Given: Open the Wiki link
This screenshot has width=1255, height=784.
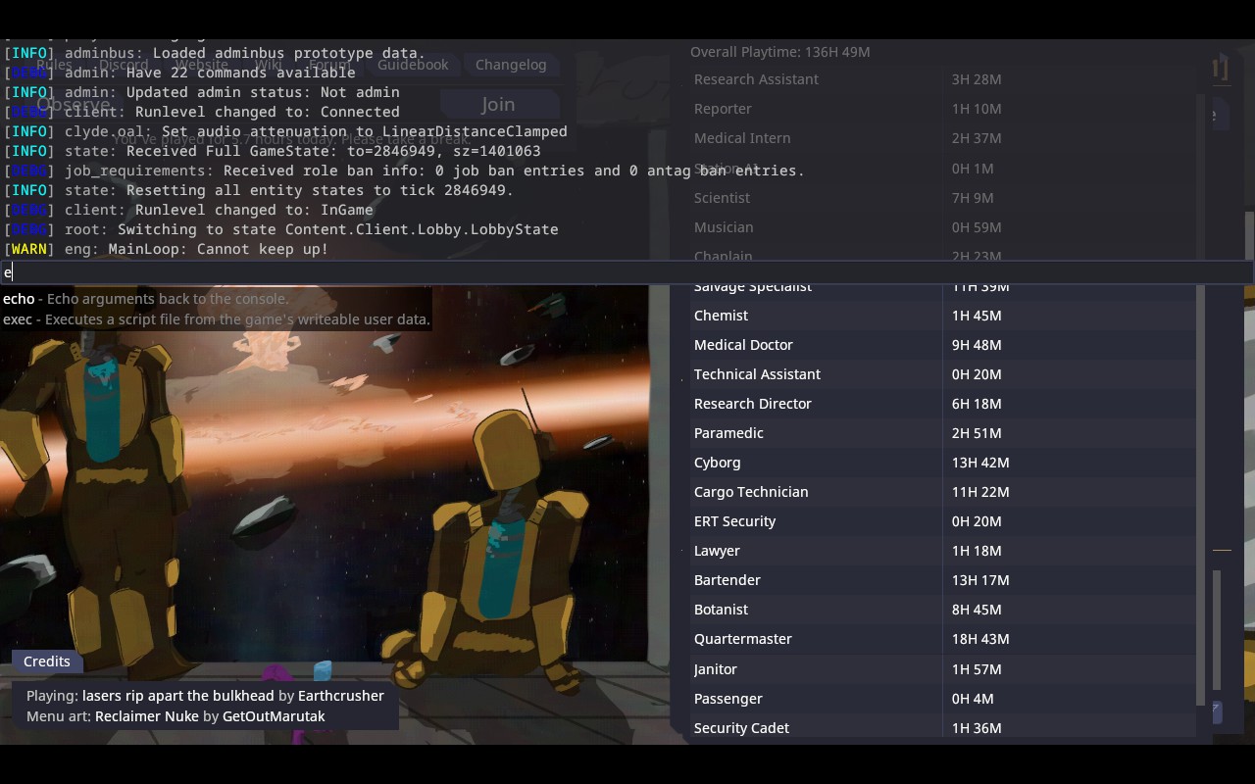Looking at the screenshot, I should tap(269, 65).
